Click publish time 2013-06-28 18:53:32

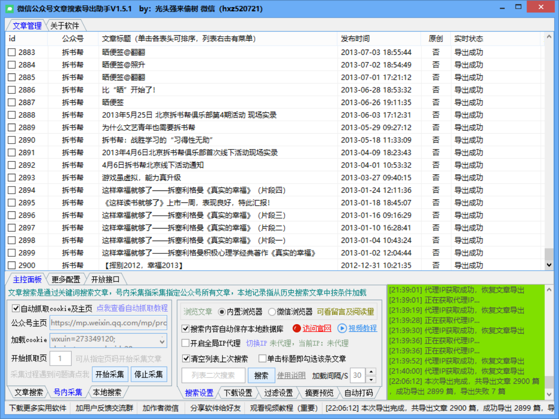tap(376, 90)
